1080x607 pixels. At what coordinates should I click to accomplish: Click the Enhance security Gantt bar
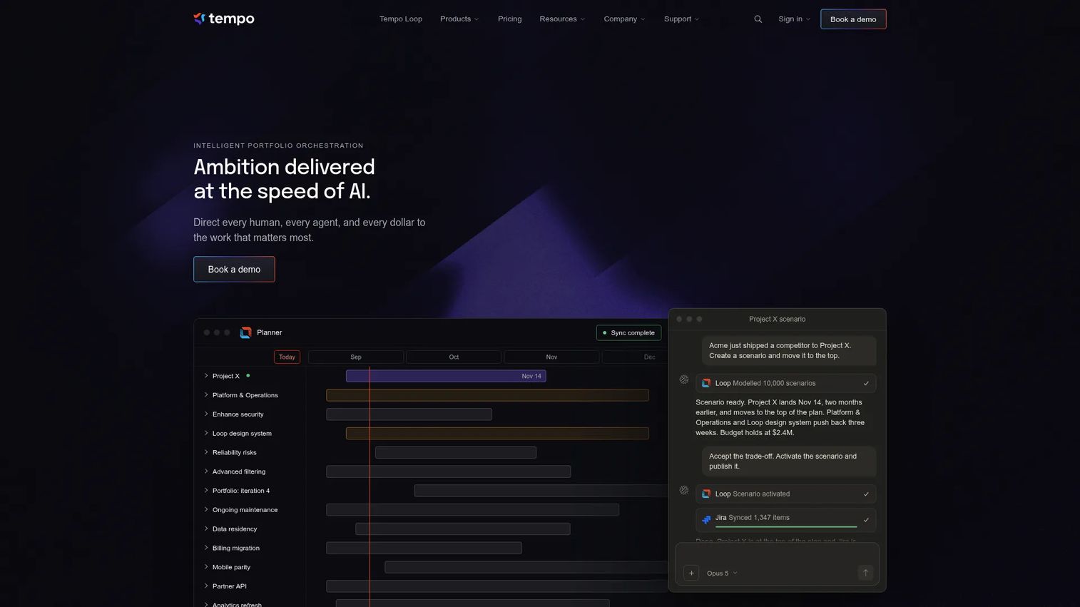[x=409, y=414]
